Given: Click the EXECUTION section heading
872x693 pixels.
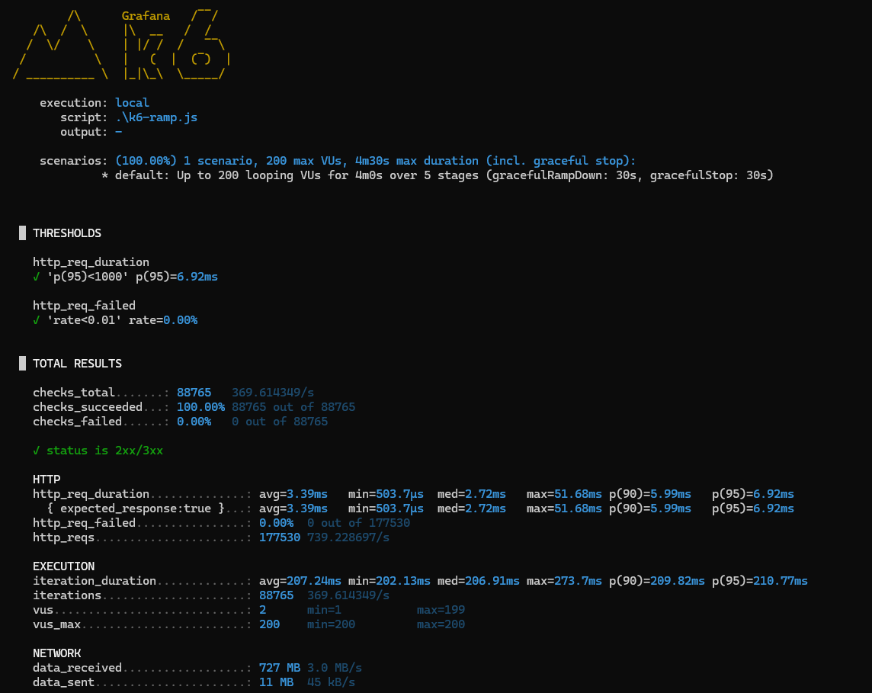Looking at the screenshot, I should click(x=63, y=566).
